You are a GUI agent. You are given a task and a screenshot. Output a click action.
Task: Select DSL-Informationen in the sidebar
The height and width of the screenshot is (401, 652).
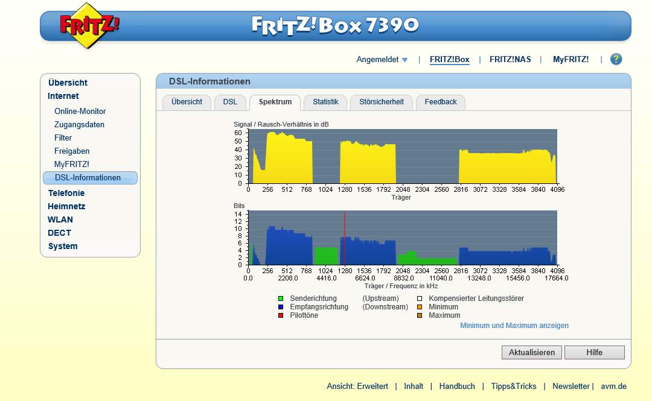click(x=90, y=178)
